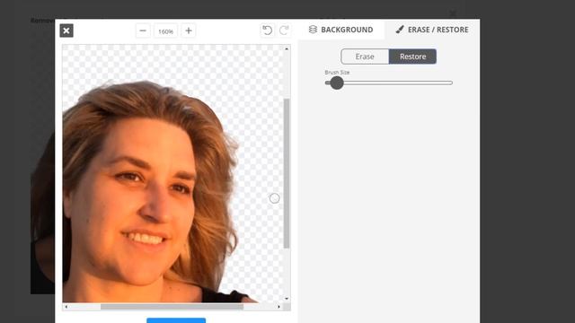The image size is (575, 323).
Task: Click the Brush Size slider handle
Action: (336, 83)
